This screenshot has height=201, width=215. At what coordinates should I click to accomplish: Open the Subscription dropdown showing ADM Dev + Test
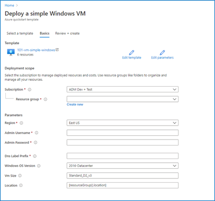(x=123, y=89)
